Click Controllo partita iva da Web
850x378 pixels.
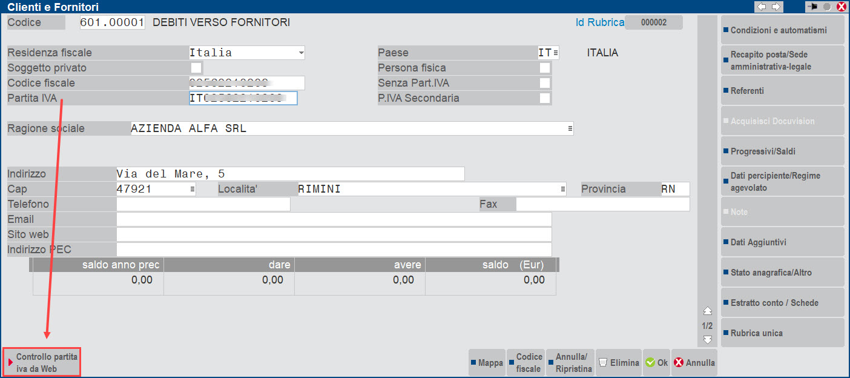42,363
